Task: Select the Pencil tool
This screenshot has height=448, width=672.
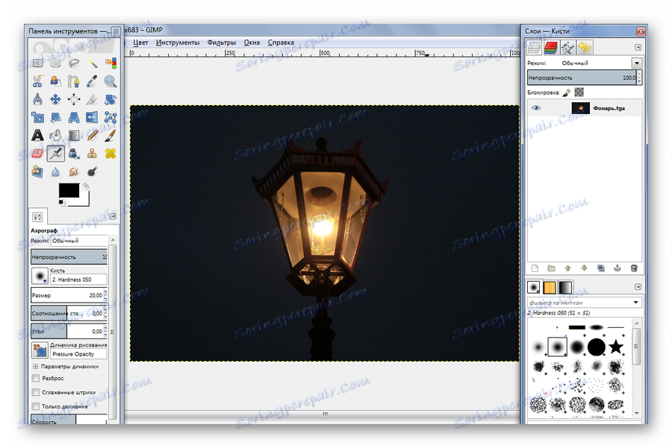Action: pos(93,136)
